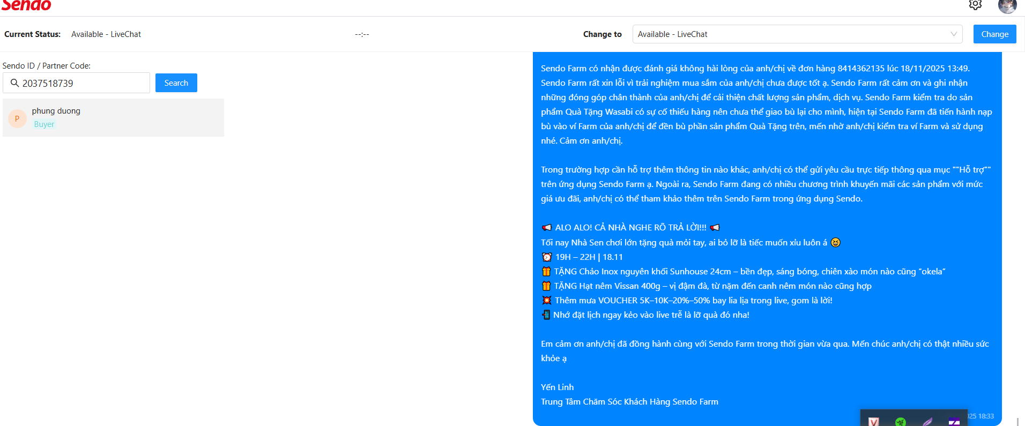Click the 18:33 message timestamp
The width and height of the screenshot is (1025, 426).
pyautogui.click(x=981, y=416)
